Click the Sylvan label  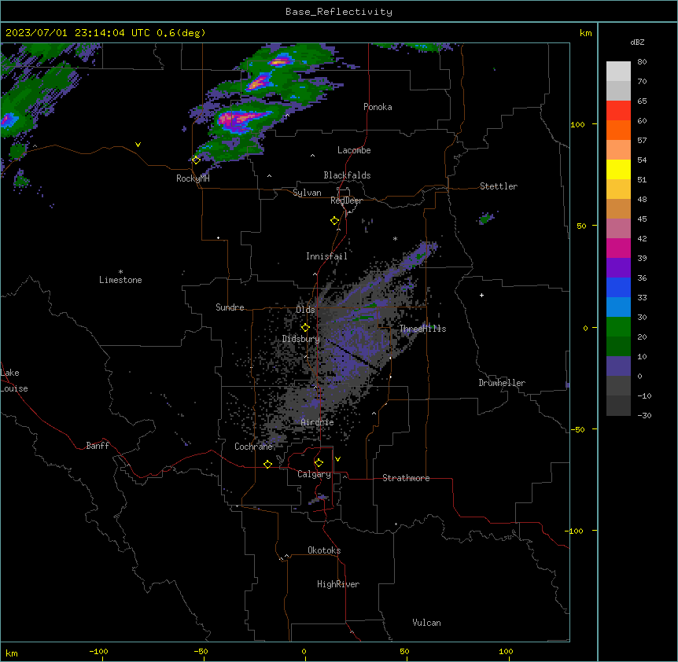(307, 193)
